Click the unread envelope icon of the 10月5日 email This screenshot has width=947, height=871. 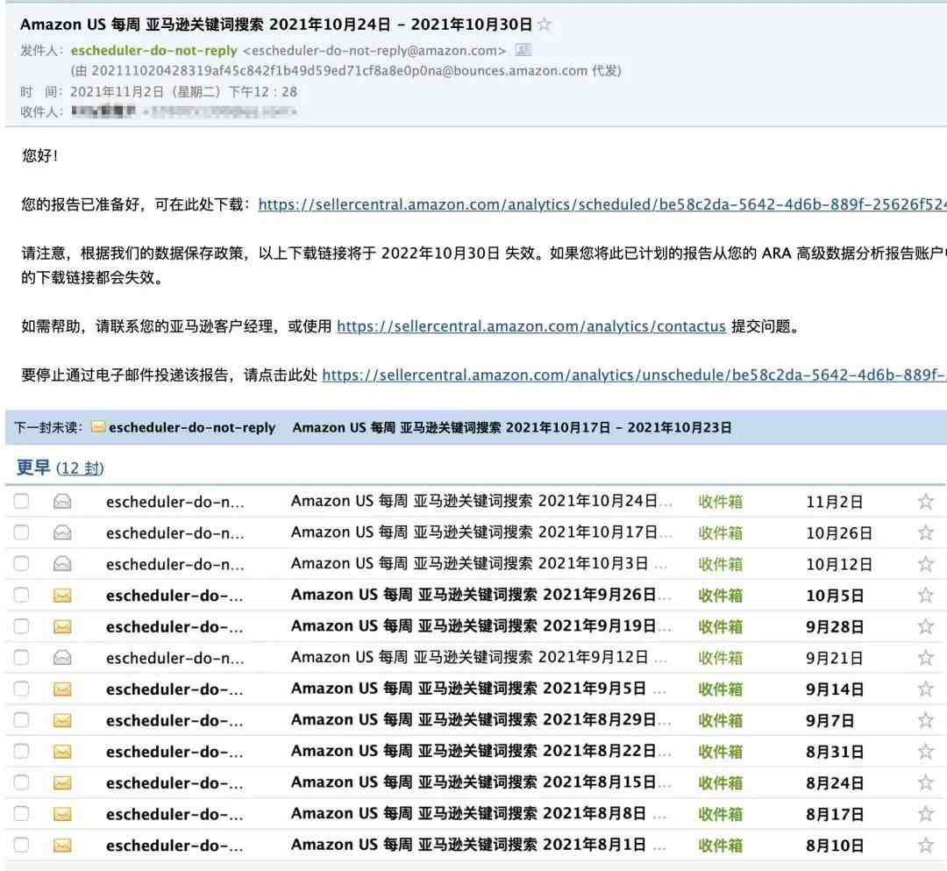(62, 596)
